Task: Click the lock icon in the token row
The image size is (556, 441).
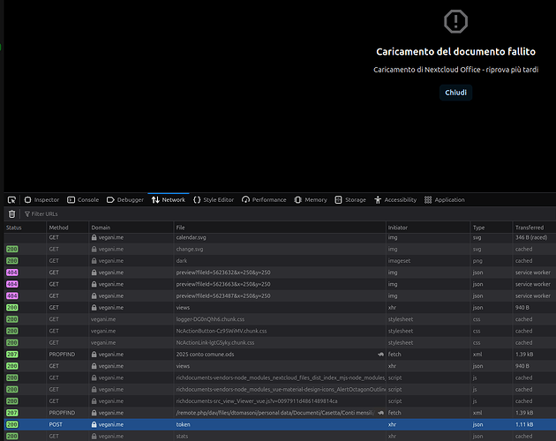Action: 94,425
